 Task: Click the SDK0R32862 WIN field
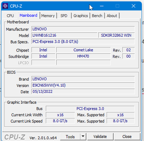116,35
